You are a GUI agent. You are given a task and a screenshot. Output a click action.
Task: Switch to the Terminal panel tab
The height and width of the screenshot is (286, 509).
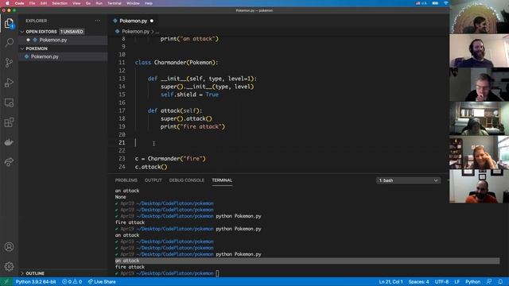tap(222, 180)
